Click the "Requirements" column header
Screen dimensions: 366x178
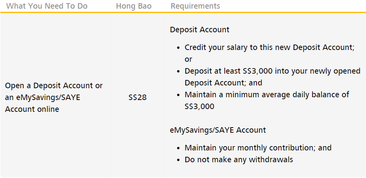pyautogui.click(x=195, y=6)
